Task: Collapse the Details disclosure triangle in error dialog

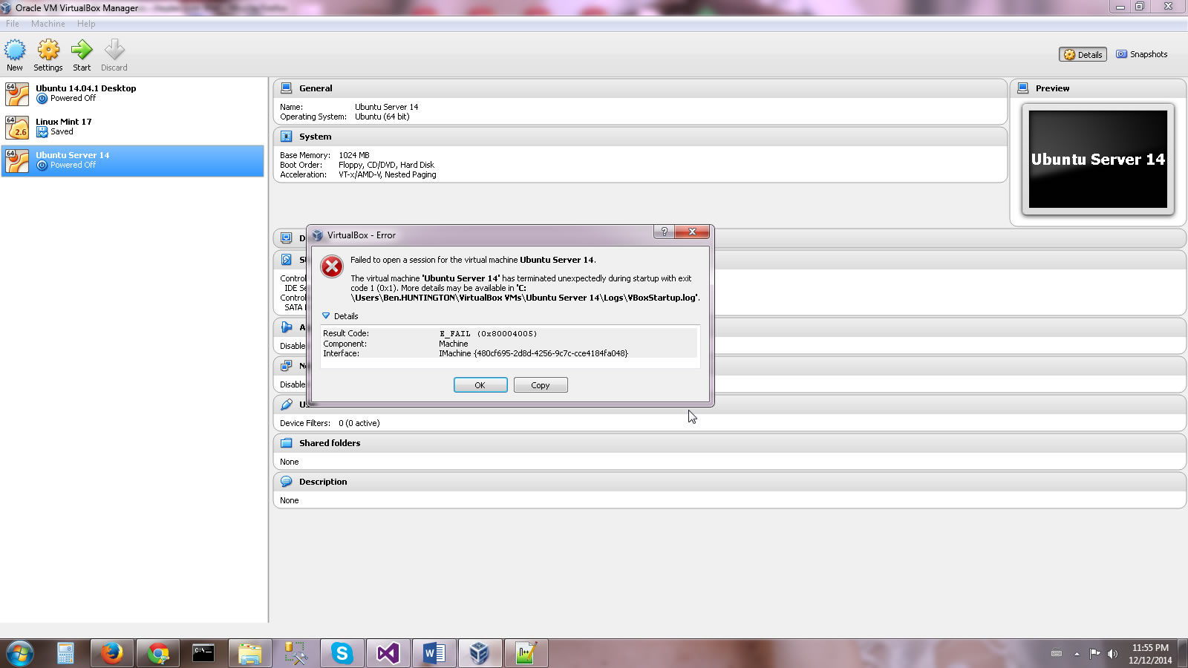Action: 326,316
